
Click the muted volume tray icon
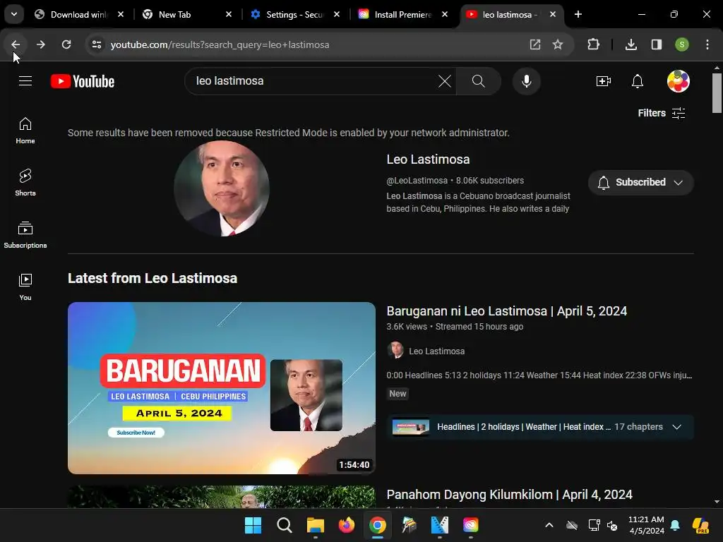(612, 525)
